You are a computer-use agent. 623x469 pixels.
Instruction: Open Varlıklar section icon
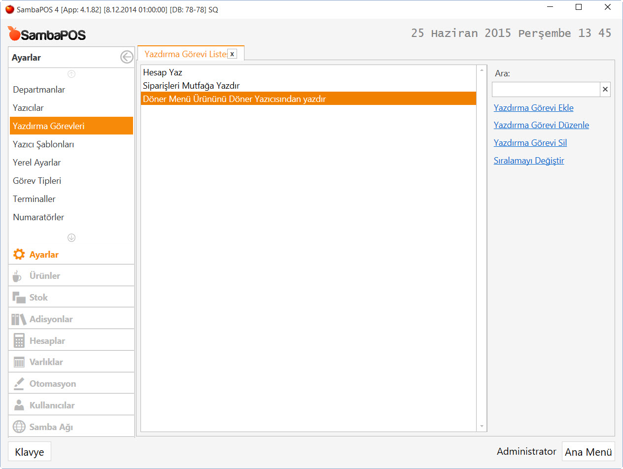click(19, 362)
